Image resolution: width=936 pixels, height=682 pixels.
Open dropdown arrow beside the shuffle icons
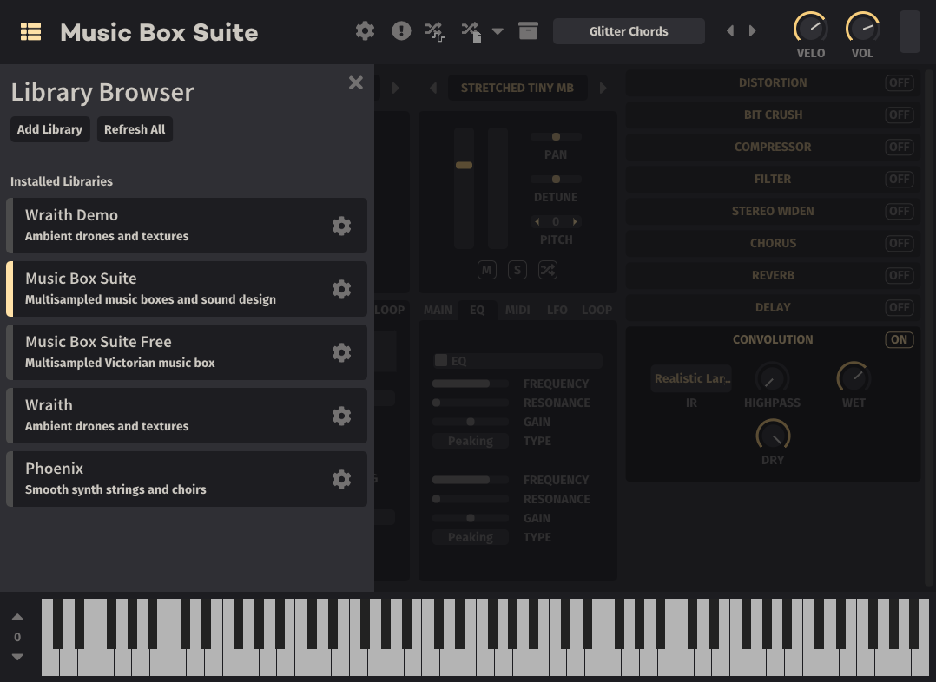498,31
